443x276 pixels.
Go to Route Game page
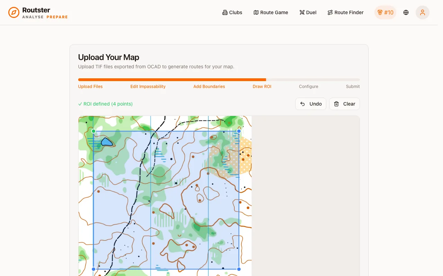[x=271, y=12]
